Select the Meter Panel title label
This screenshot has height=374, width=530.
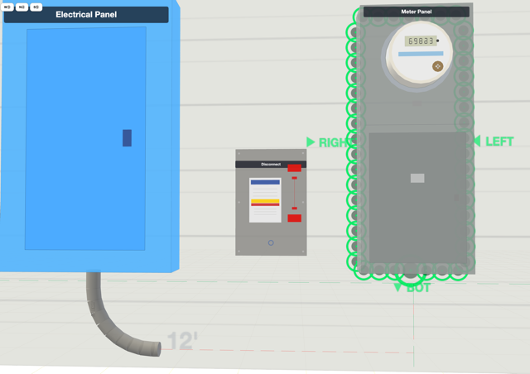(416, 12)
